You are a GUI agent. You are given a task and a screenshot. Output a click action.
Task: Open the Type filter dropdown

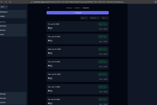pyautogui.click(x=84, y=18)
